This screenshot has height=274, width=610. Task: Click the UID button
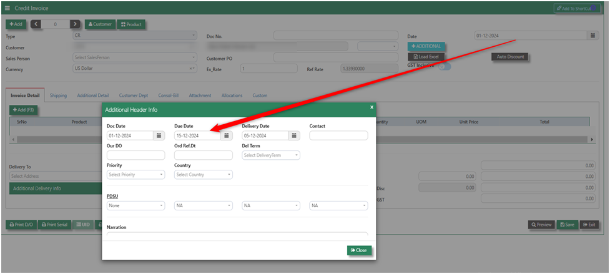point(83,225)
